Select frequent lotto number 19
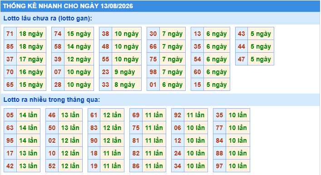This screenshot has height=175, width=321. (94, 166)
